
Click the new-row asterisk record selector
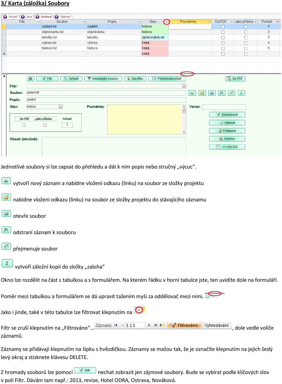pyautogui.click(x=4, y=54)
